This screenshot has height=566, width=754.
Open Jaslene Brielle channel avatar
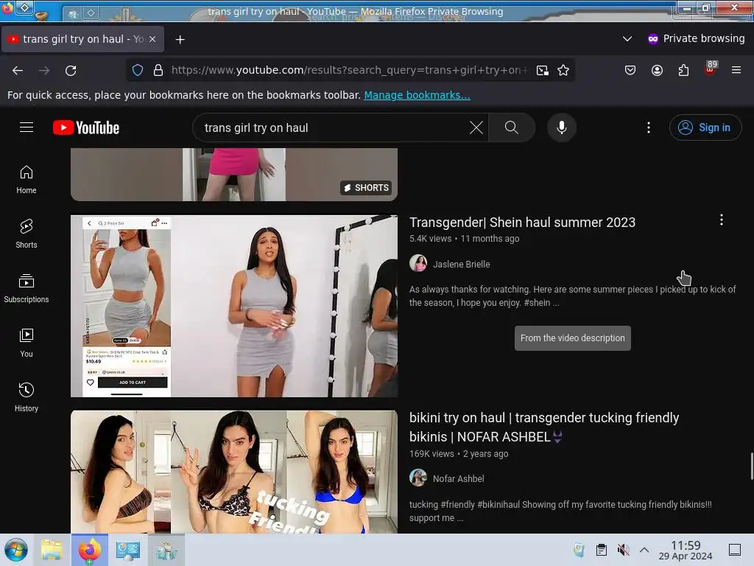point(418,263)
